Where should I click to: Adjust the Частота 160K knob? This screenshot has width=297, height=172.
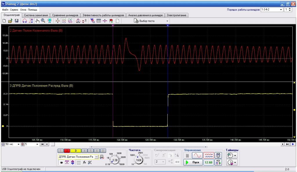pyautogui.click(x=139, y=160)
